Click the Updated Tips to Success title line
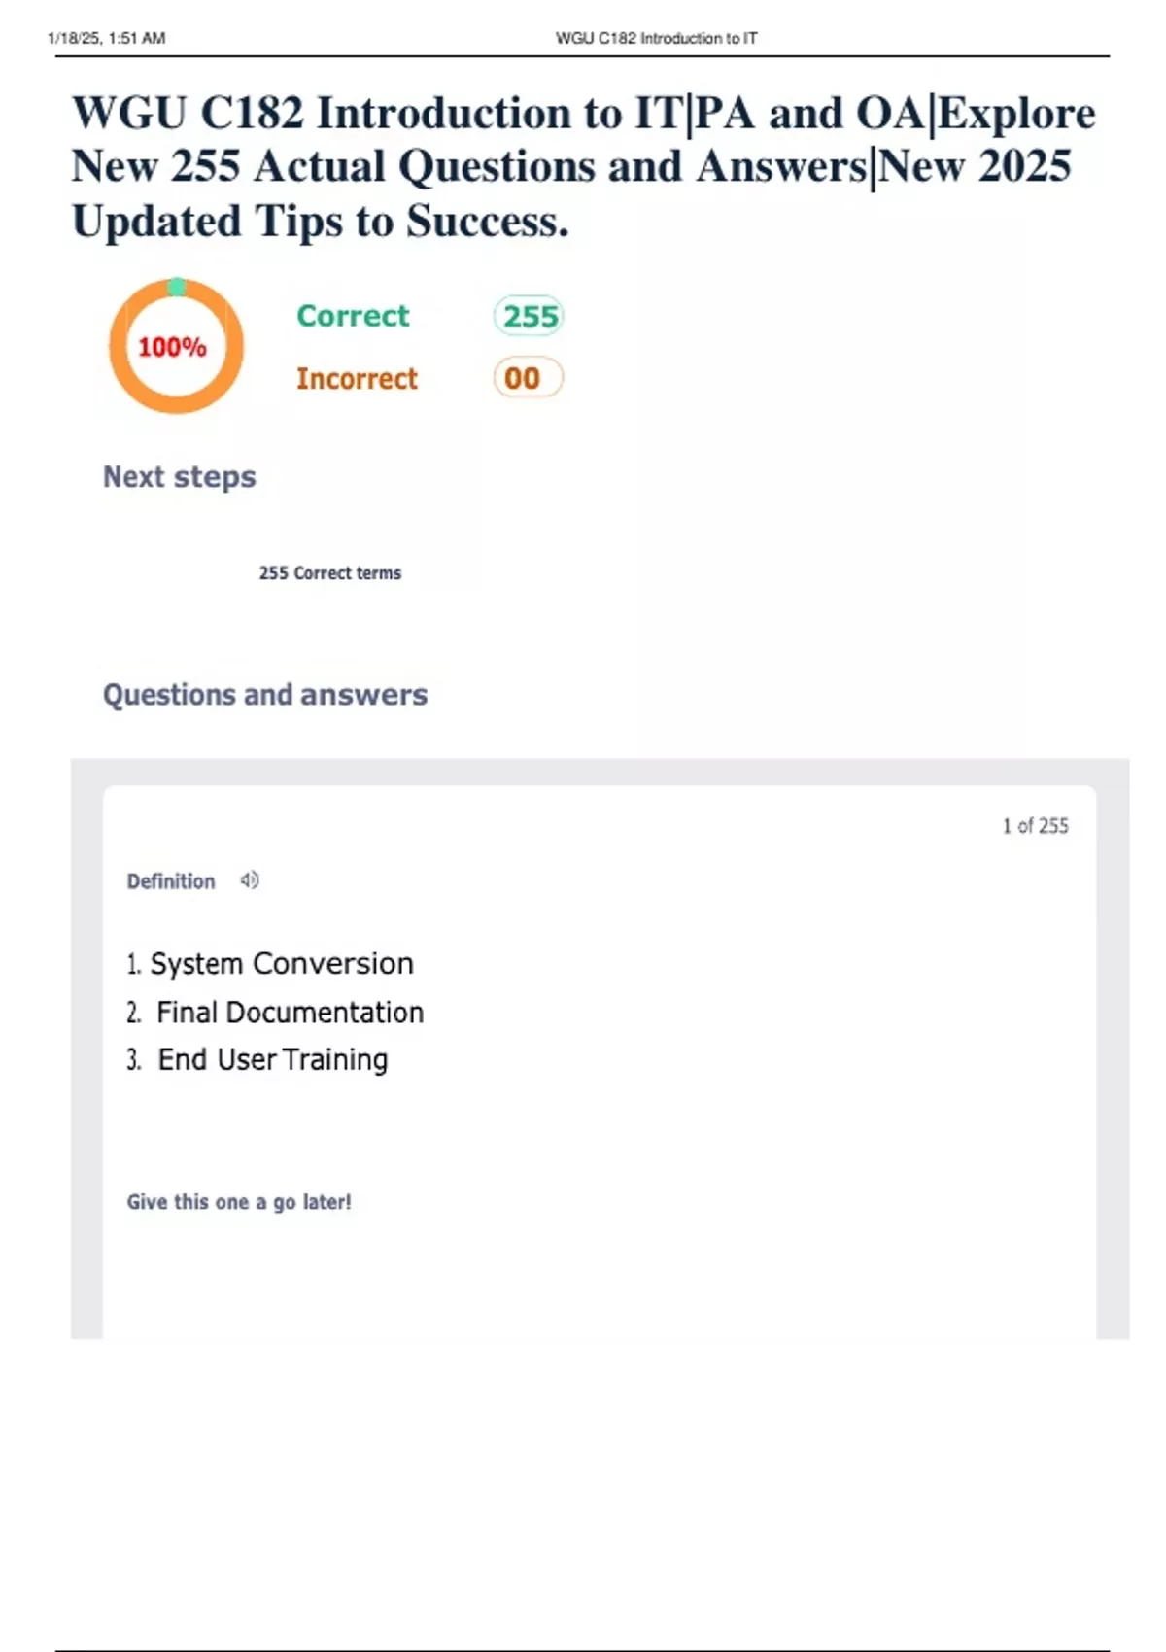Viewport: 1166px width, 1652px height. click(x=320, y=222)
